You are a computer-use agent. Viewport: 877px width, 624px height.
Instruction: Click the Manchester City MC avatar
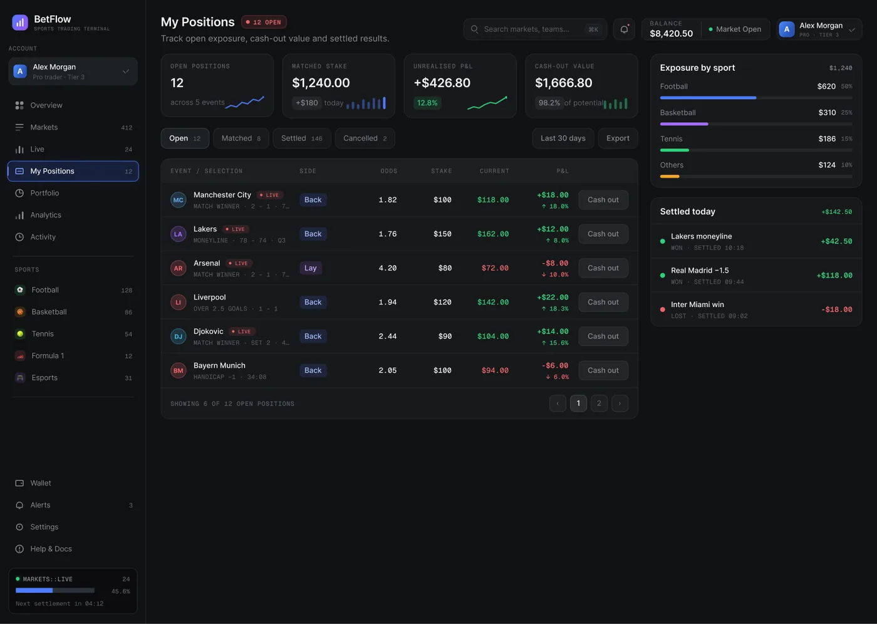pos(179,200)
